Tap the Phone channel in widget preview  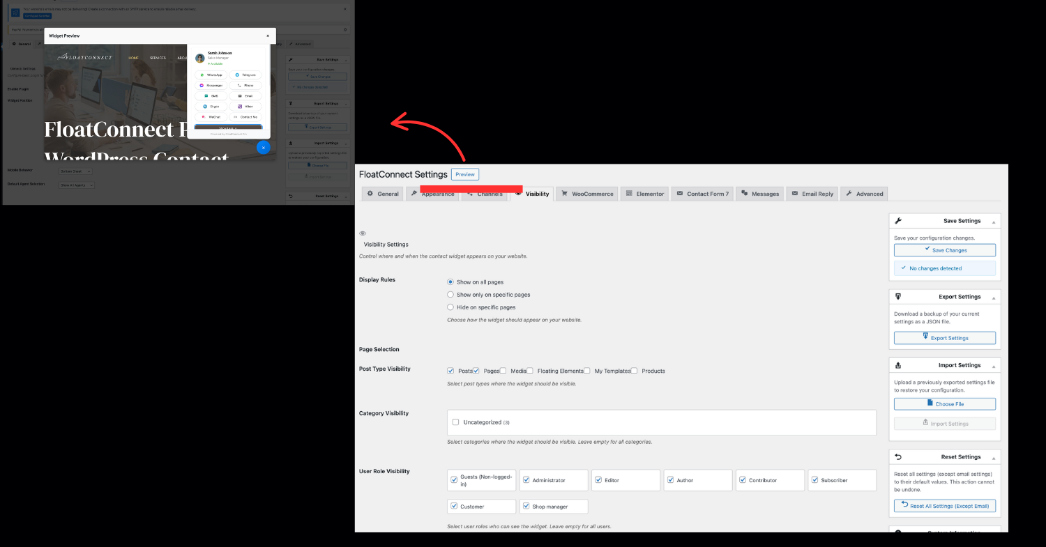(245, 85)
